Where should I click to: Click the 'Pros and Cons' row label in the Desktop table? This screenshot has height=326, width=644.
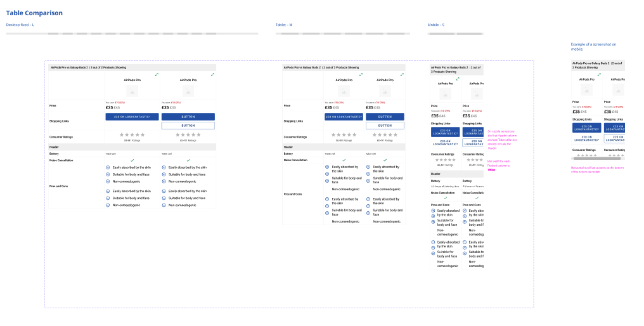[x=59, y=186]
